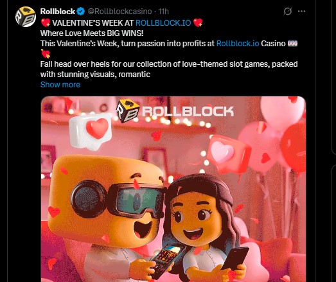Click the ROLLBLOCK wordmark in the image

click(188, 111)
